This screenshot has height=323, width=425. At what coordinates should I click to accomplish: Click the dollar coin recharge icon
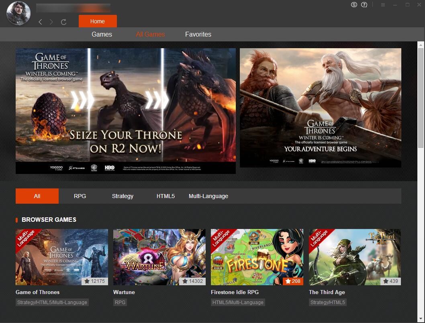point(354,5)
